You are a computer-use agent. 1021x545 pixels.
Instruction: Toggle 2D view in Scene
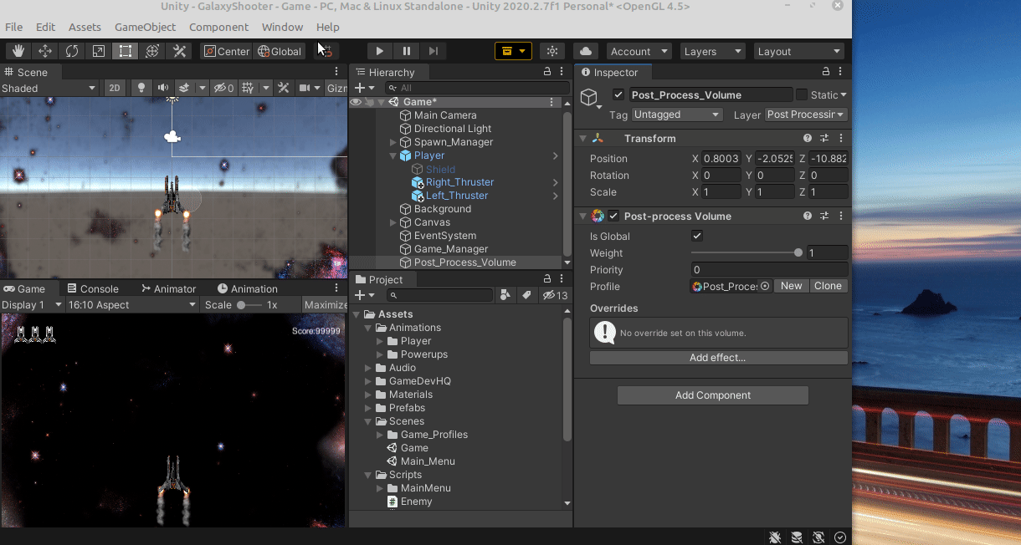[115, 88]
